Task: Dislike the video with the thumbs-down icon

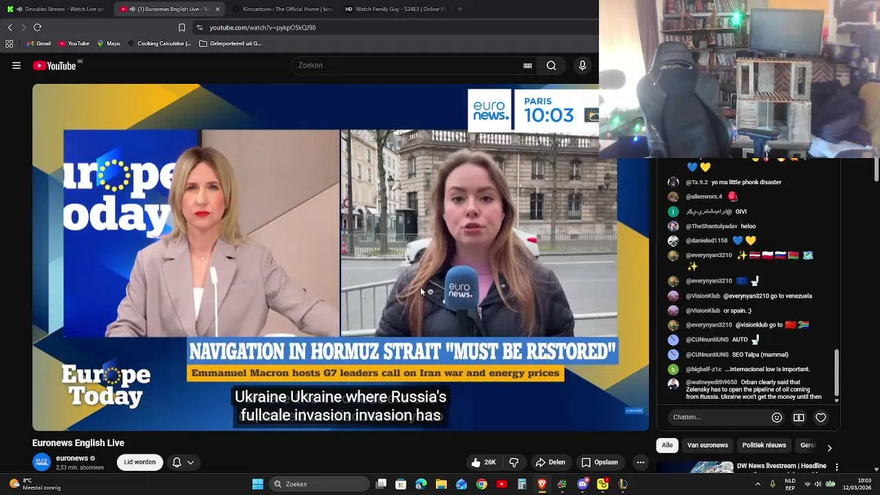Action: (x=514, y=463)
